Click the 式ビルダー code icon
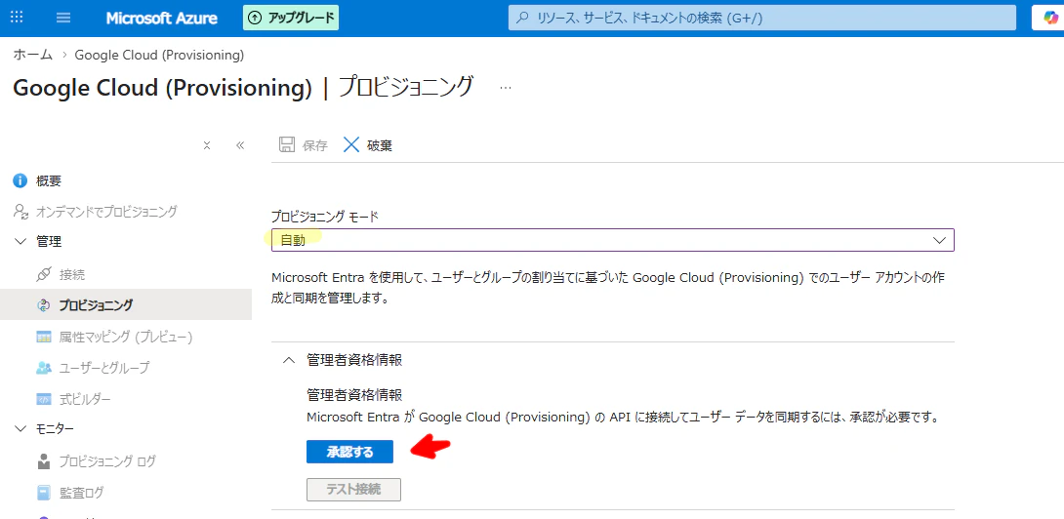Screen dimensions: 1064x519 point(43,399)
